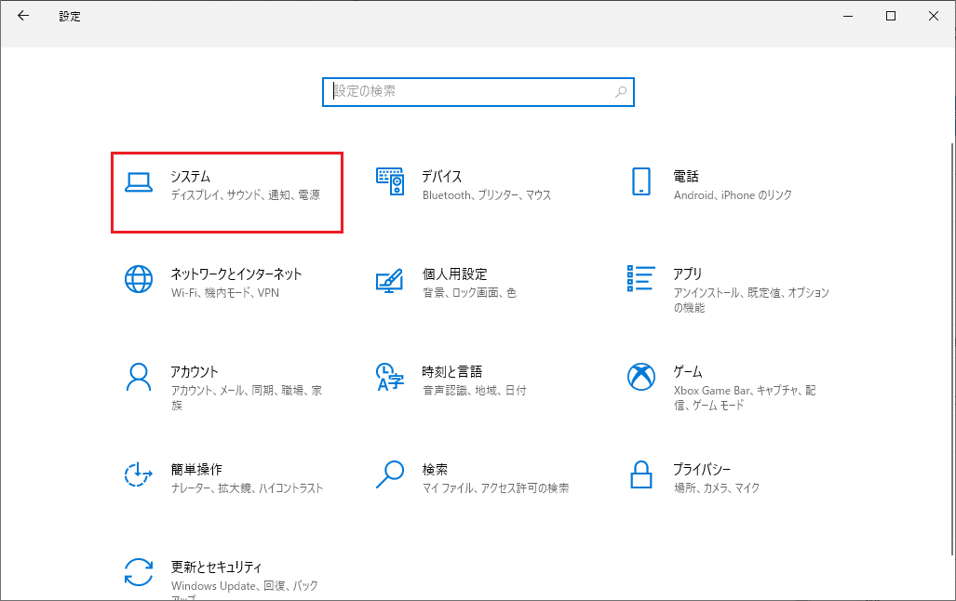This screenshot has width=956, height=601.
Task: Click the 個人用設定 paintbrush icon
Action: 389,280
